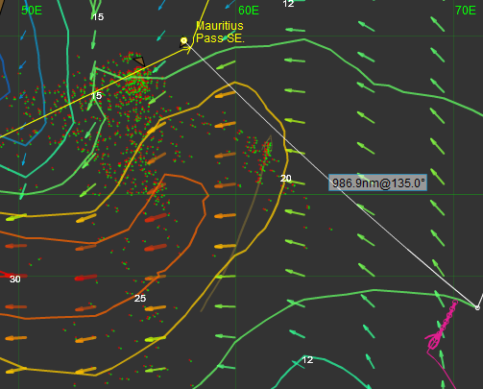Click the brown arrowhead of faded track

(x=268, y=142)
